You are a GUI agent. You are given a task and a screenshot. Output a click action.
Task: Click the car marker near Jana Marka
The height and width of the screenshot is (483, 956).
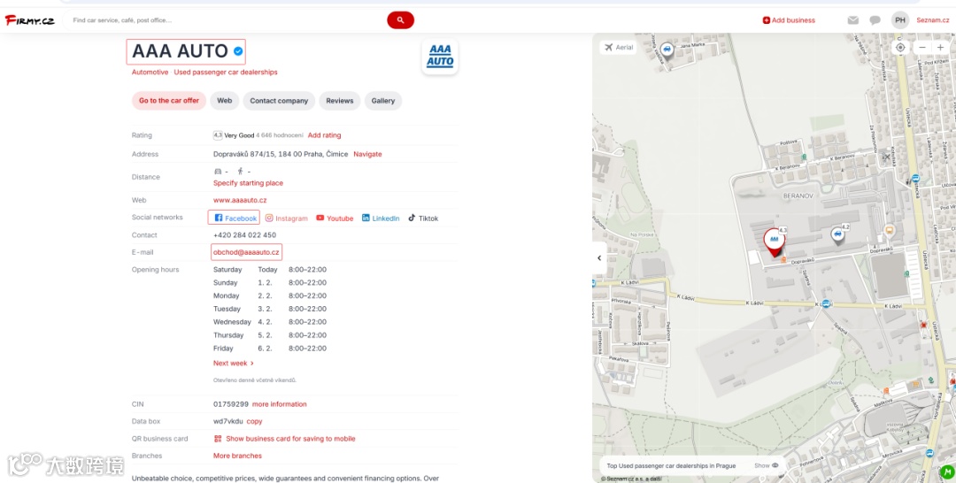(x=667, y=50)
